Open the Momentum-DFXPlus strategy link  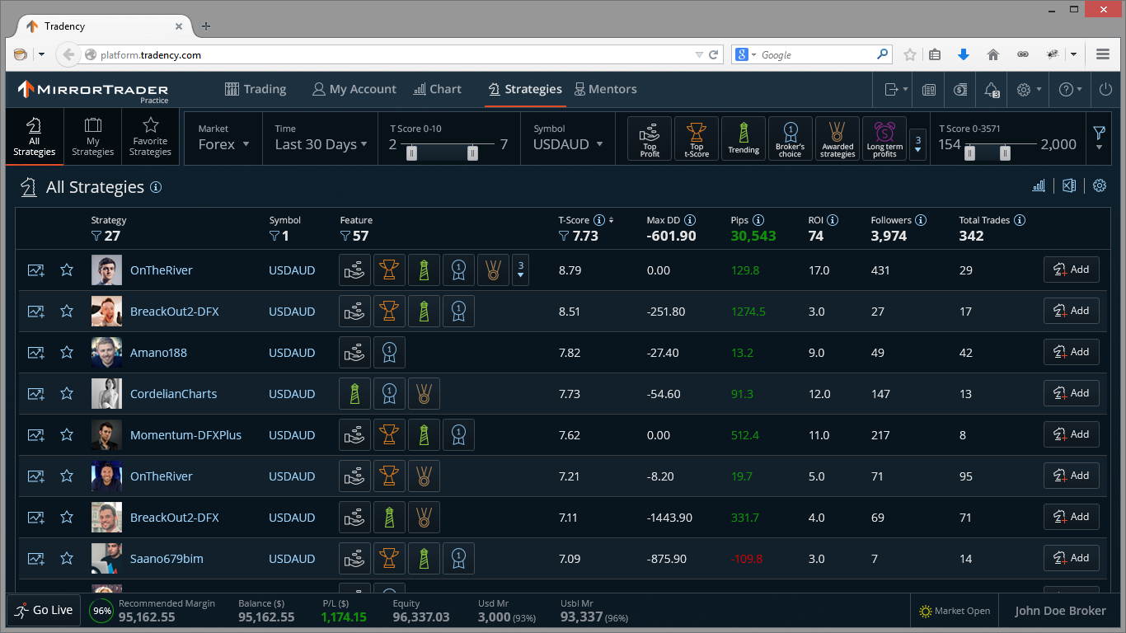185,435
